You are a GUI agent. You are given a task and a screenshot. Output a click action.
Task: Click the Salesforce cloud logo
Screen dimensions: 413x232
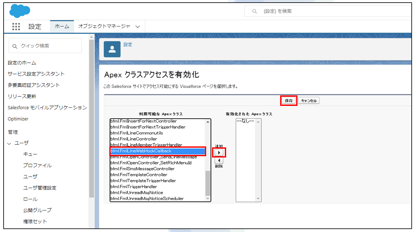coord(20,11)
